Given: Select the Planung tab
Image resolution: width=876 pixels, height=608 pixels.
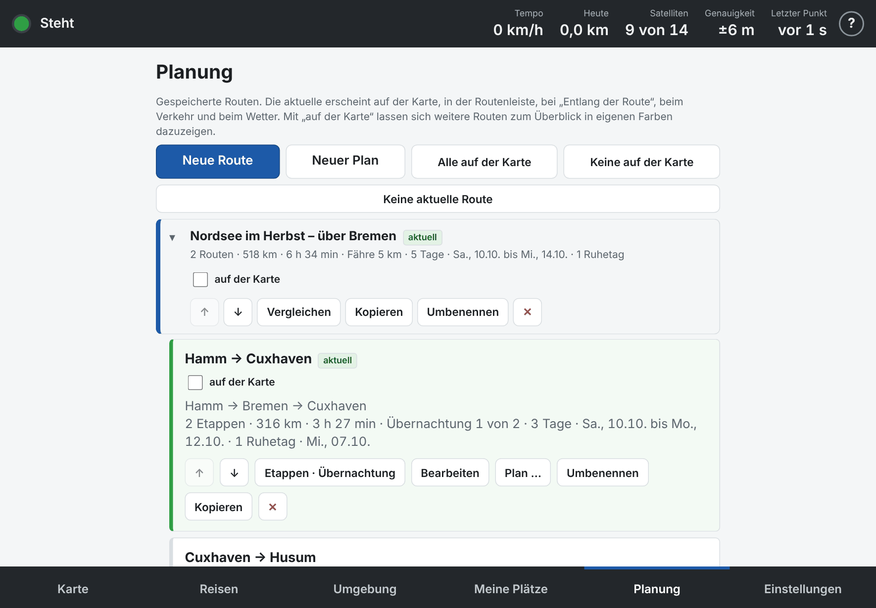Looking at the screenshot, I should point(657,589).
